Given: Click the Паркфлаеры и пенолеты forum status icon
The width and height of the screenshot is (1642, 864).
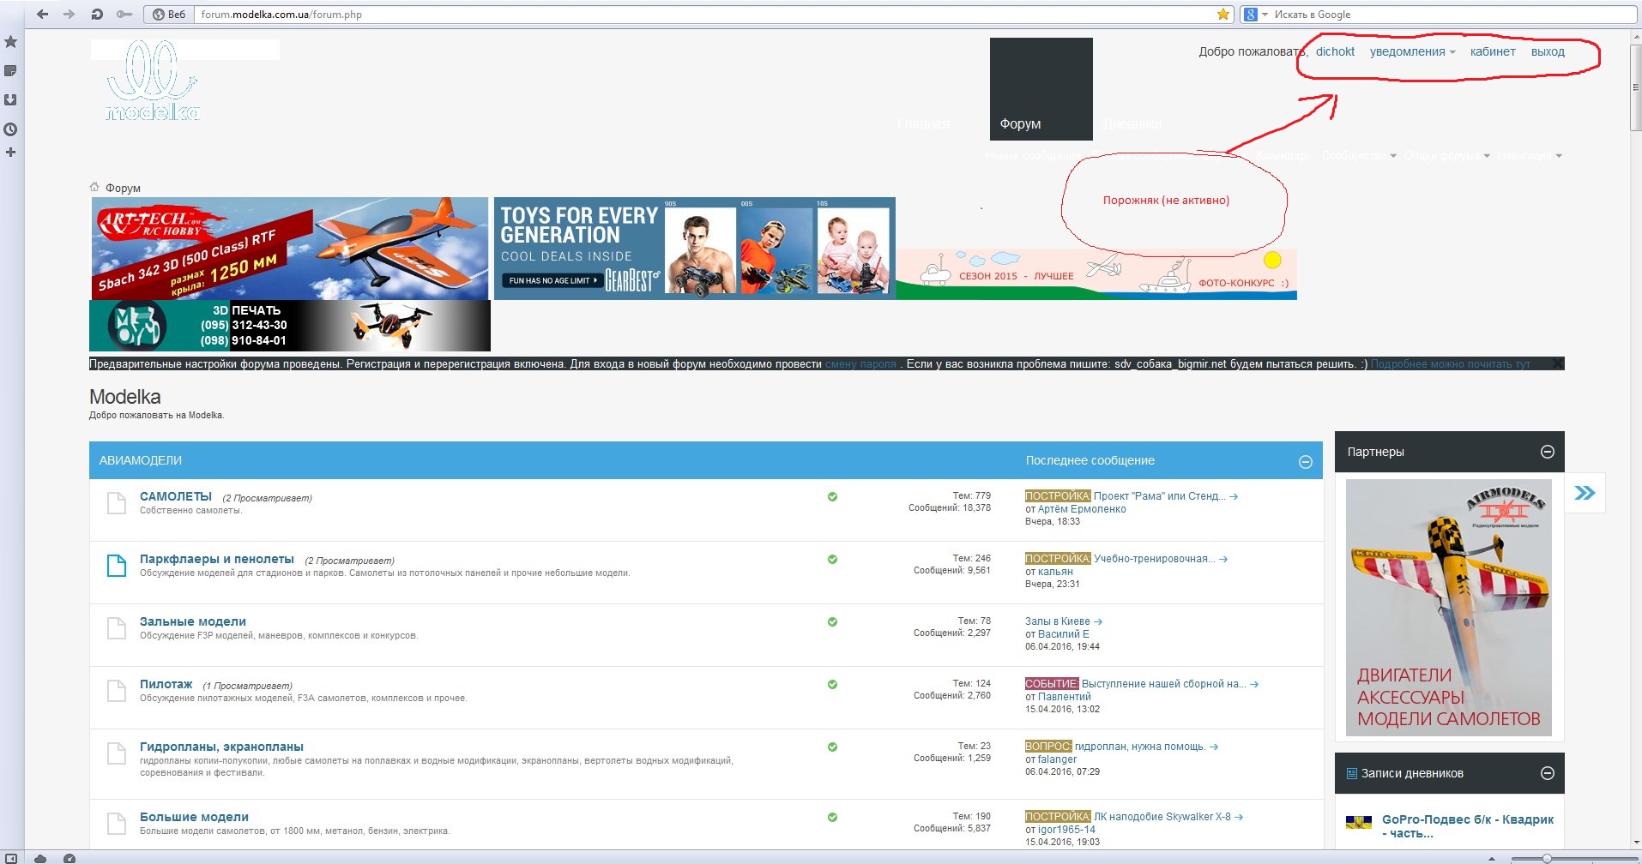Looking at the screenshot, I should (117, 566).
